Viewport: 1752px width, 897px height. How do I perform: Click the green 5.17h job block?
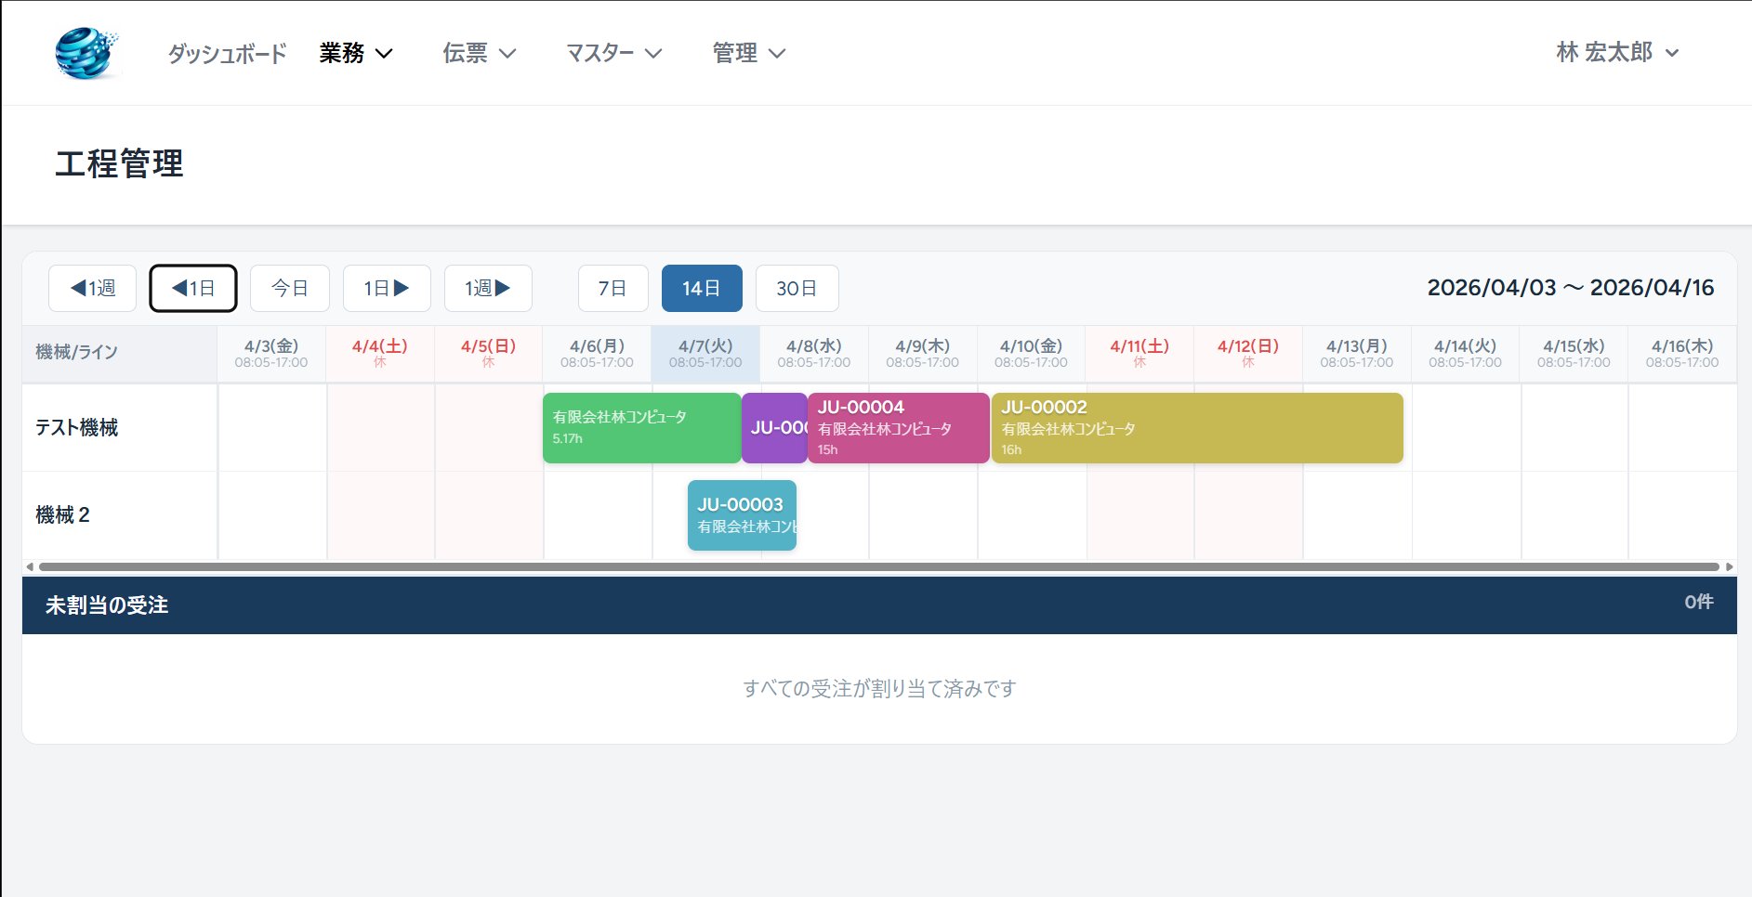click(641, 428)
